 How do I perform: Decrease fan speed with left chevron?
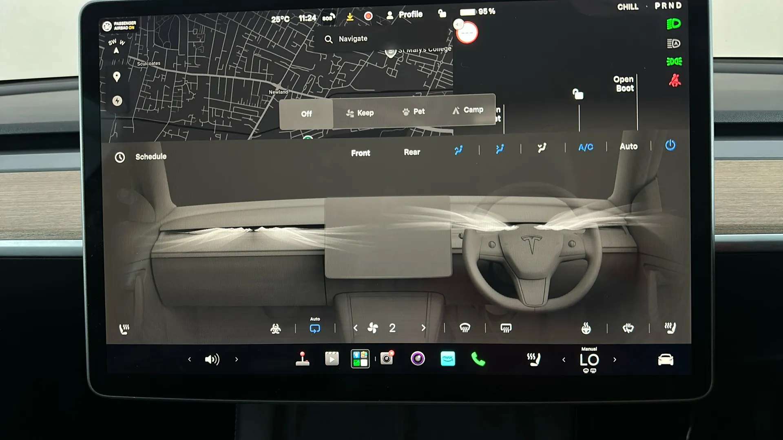(x=355, y=328)
